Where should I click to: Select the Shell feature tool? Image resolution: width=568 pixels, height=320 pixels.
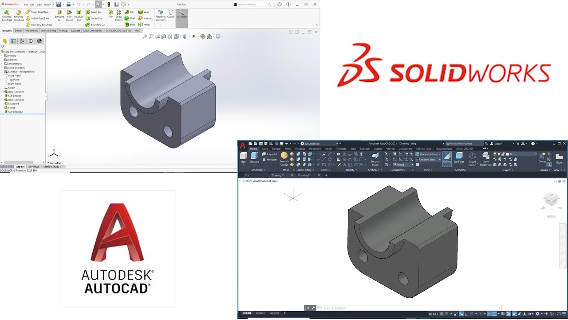pyautogui.click(x=130, y=24)
